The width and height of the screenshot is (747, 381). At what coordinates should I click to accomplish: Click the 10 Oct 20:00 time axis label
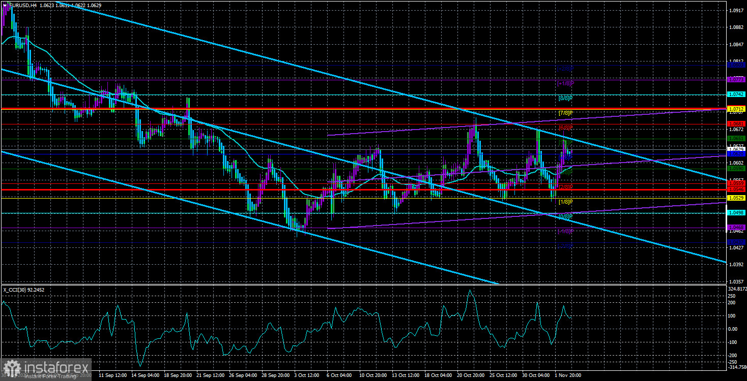374,375
